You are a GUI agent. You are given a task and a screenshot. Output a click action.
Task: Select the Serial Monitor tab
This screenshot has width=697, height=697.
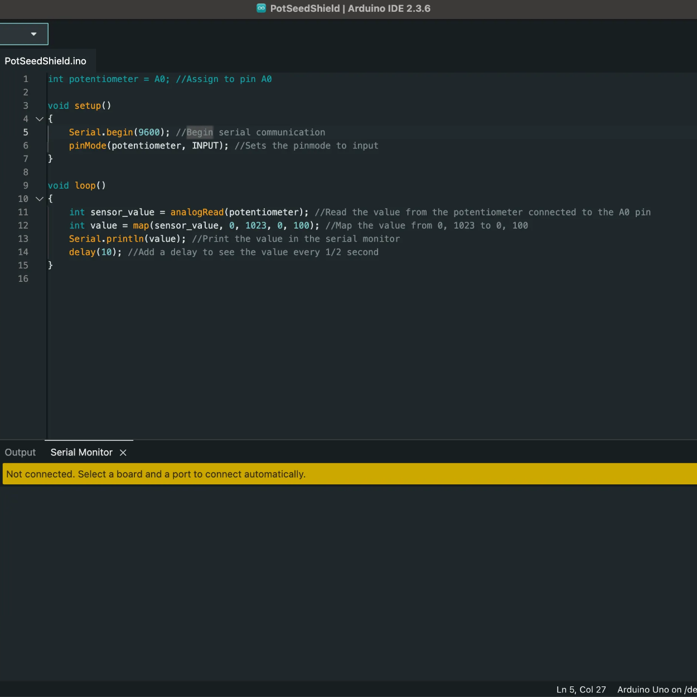[81, 452]
